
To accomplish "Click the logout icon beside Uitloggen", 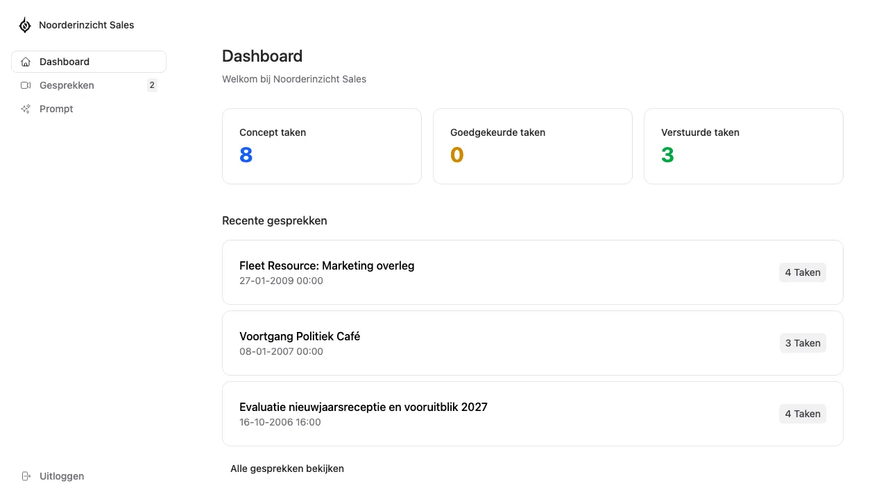I will tap(26, 476).
